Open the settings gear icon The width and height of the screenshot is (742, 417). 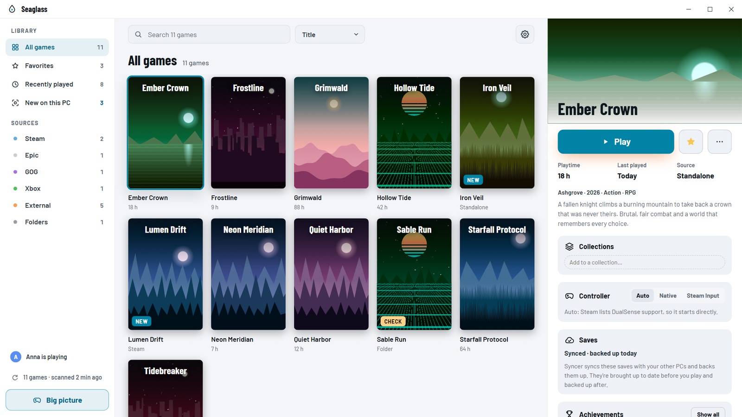(x=525, y=34)
